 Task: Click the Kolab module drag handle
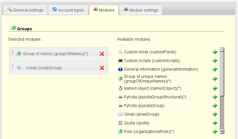pos(13,65)
